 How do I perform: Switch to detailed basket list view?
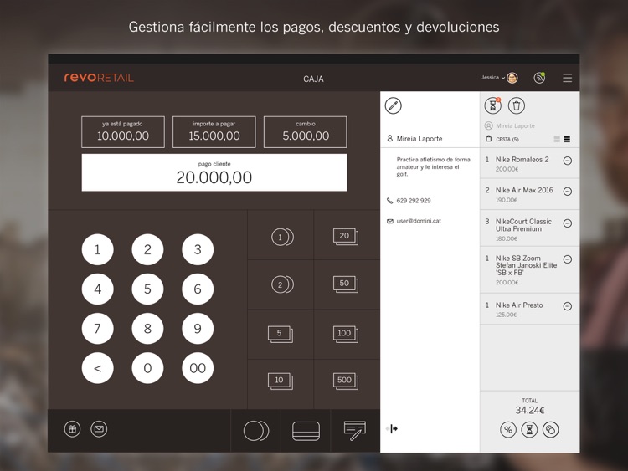click(x=567, y=139)
